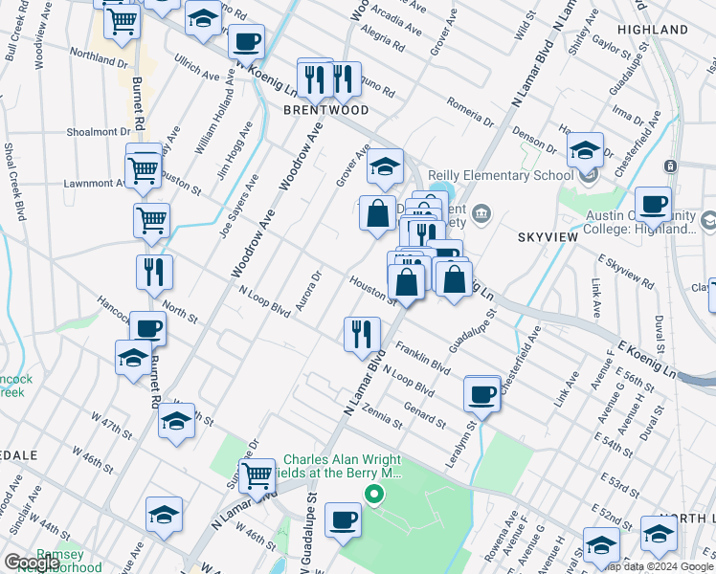Click the E Skyview Rd street label

(x=626, y=272)
